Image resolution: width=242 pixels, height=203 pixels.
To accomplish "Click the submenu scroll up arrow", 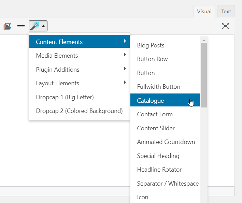I will (x=204, y=40).
